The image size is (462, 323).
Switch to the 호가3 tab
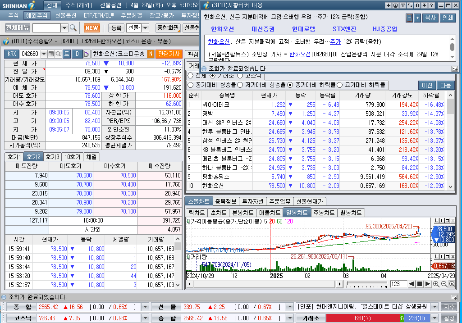[x=53, y=157]
